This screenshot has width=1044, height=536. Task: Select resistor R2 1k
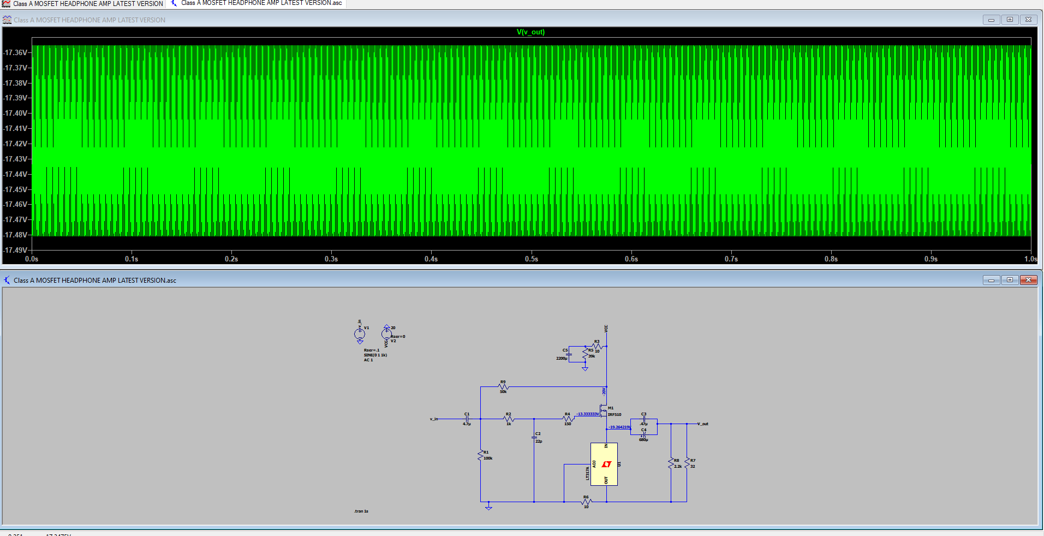509,419
